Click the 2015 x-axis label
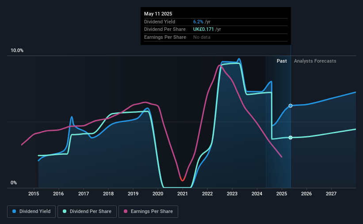Image resolution: width=363 pixels, height=224 pixels. [34, 194]
